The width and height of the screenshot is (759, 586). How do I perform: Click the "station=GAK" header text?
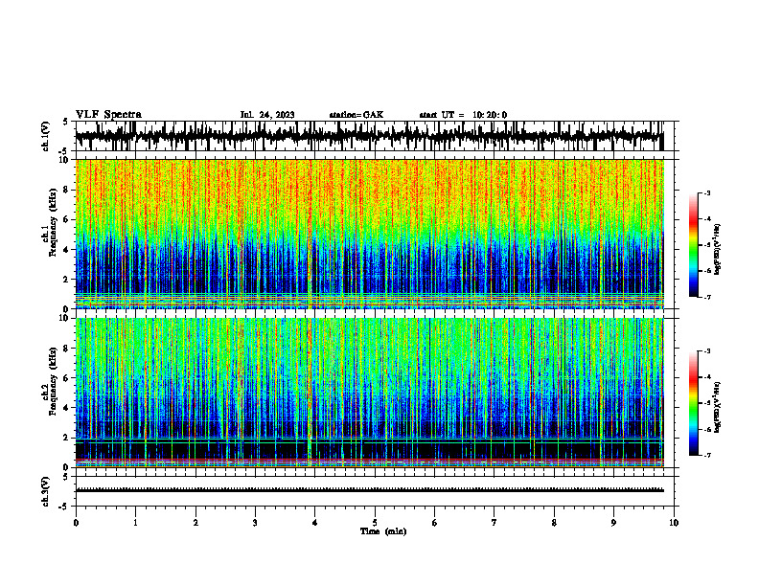[x=356, y=115]
